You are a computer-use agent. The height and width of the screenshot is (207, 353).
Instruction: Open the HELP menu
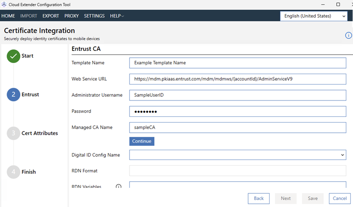click(117, 16)
